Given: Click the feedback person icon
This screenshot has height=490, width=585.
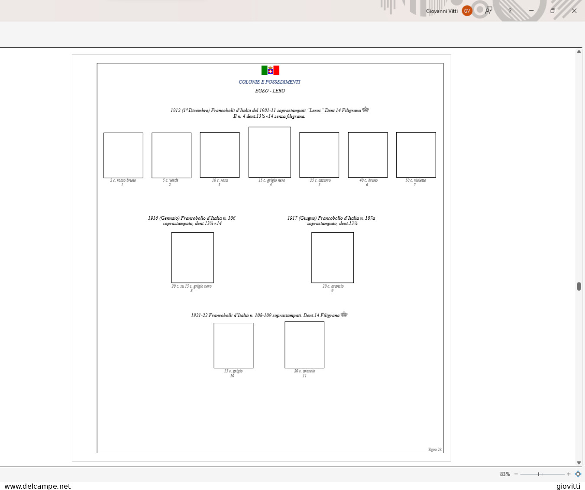Looking at the screenshot, I should [x=488, y=11].
